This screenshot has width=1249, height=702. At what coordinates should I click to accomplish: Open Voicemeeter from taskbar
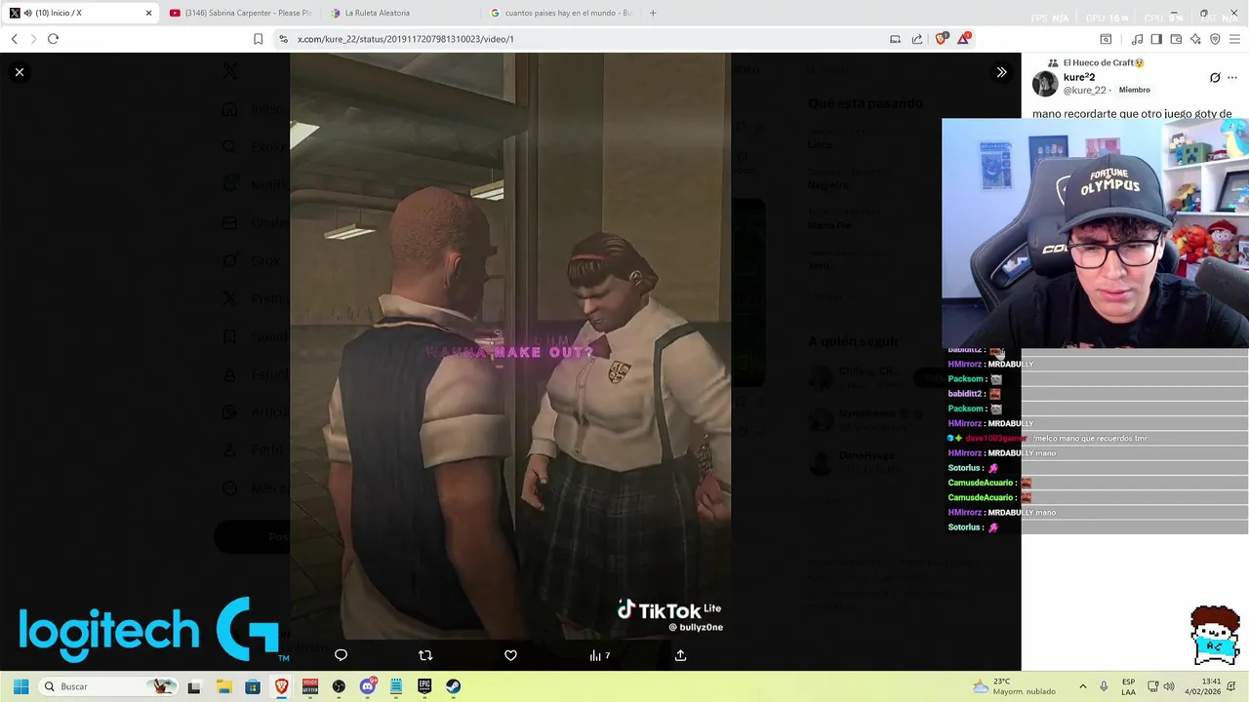(310, 686)
